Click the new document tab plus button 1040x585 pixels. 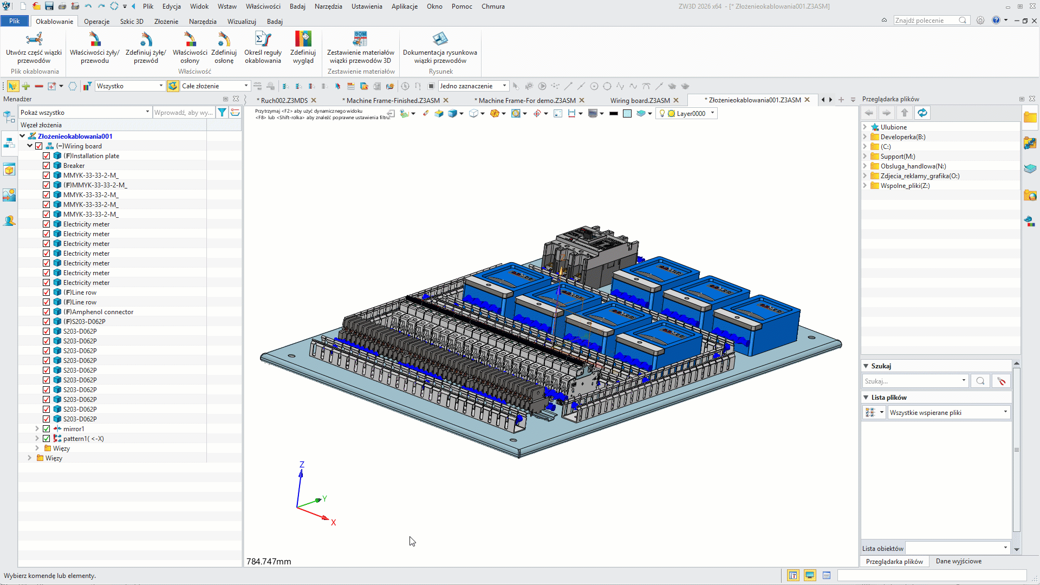[841, 100]
